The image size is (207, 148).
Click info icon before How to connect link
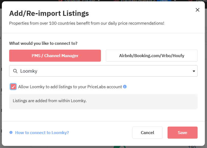point(11,132)
